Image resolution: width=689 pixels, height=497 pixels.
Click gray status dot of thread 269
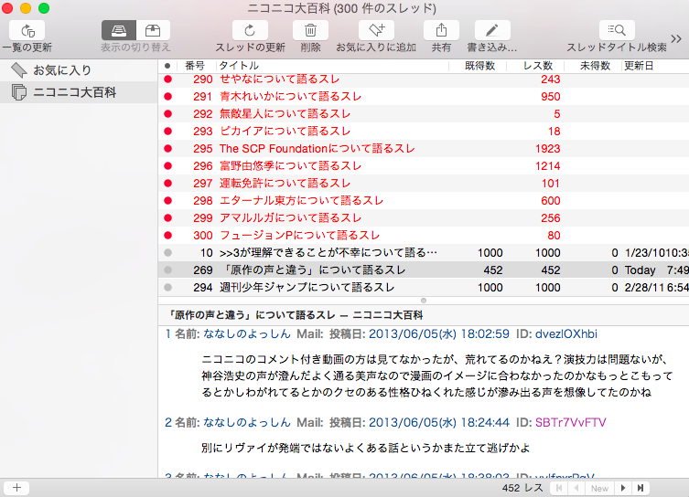pyautogui.click(x=167, y=270)
